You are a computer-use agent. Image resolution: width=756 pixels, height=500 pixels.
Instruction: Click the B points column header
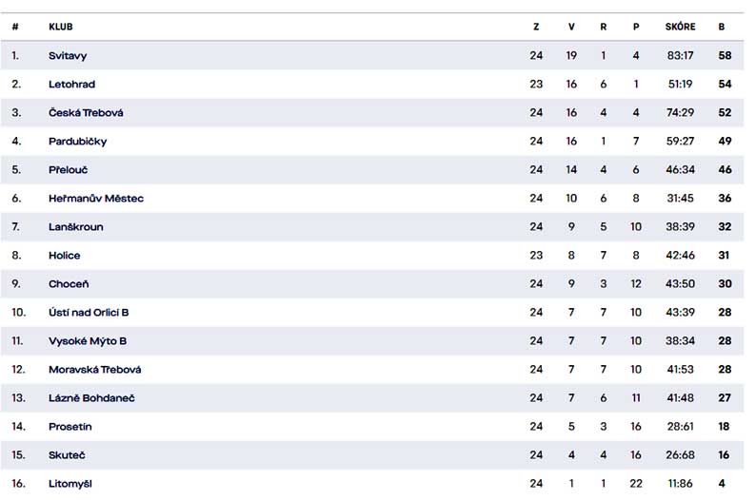point(722,27)
